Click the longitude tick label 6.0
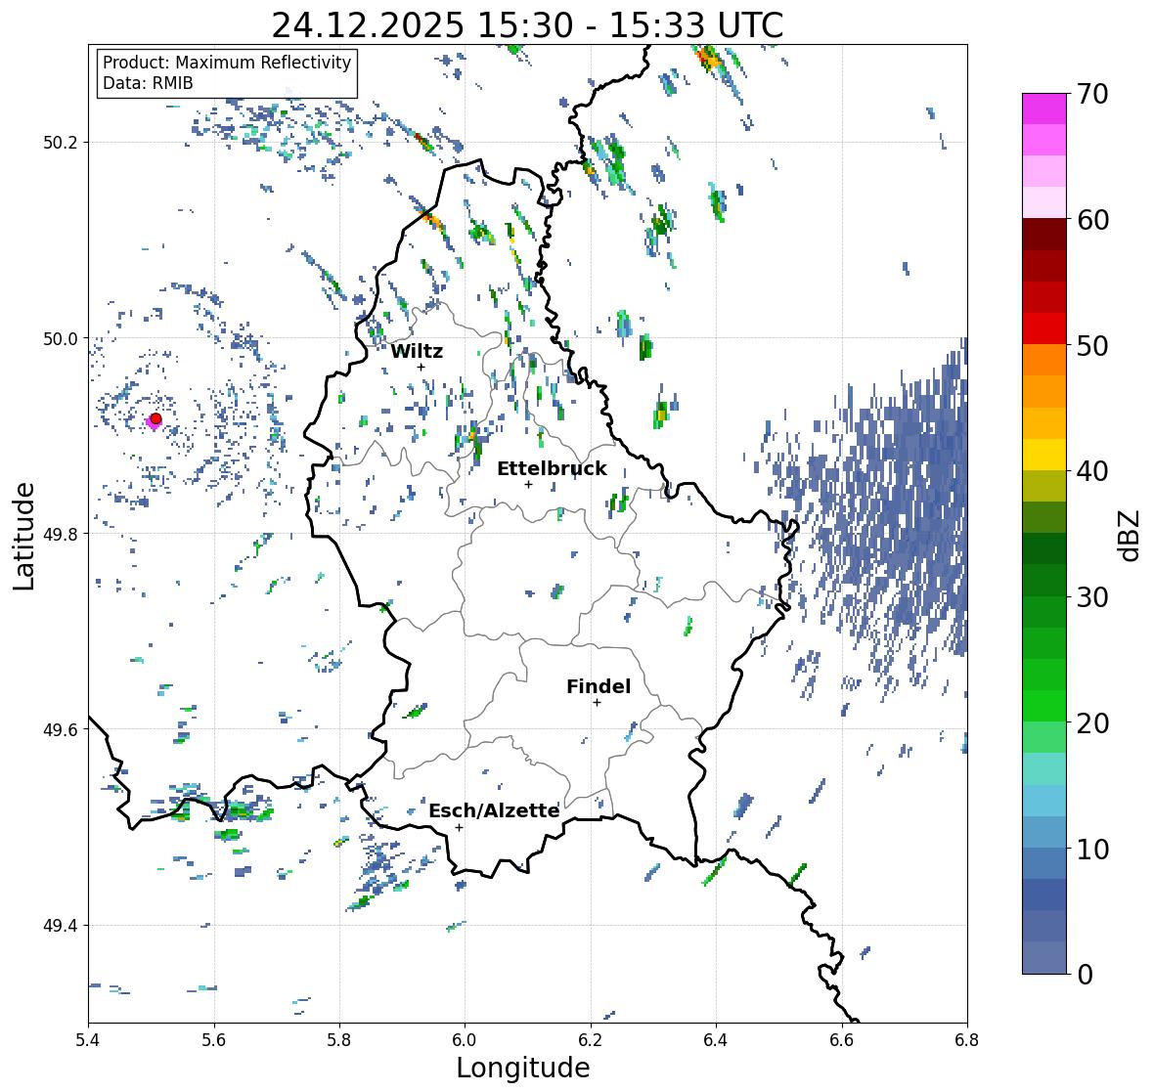The height and width of the screenshot is (1092, 1153). (465, 1040)
